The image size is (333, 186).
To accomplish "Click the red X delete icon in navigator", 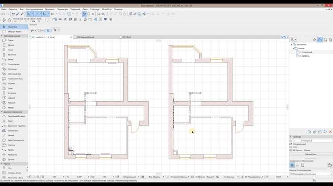I will pyautogui.click(x=330, y=132).
